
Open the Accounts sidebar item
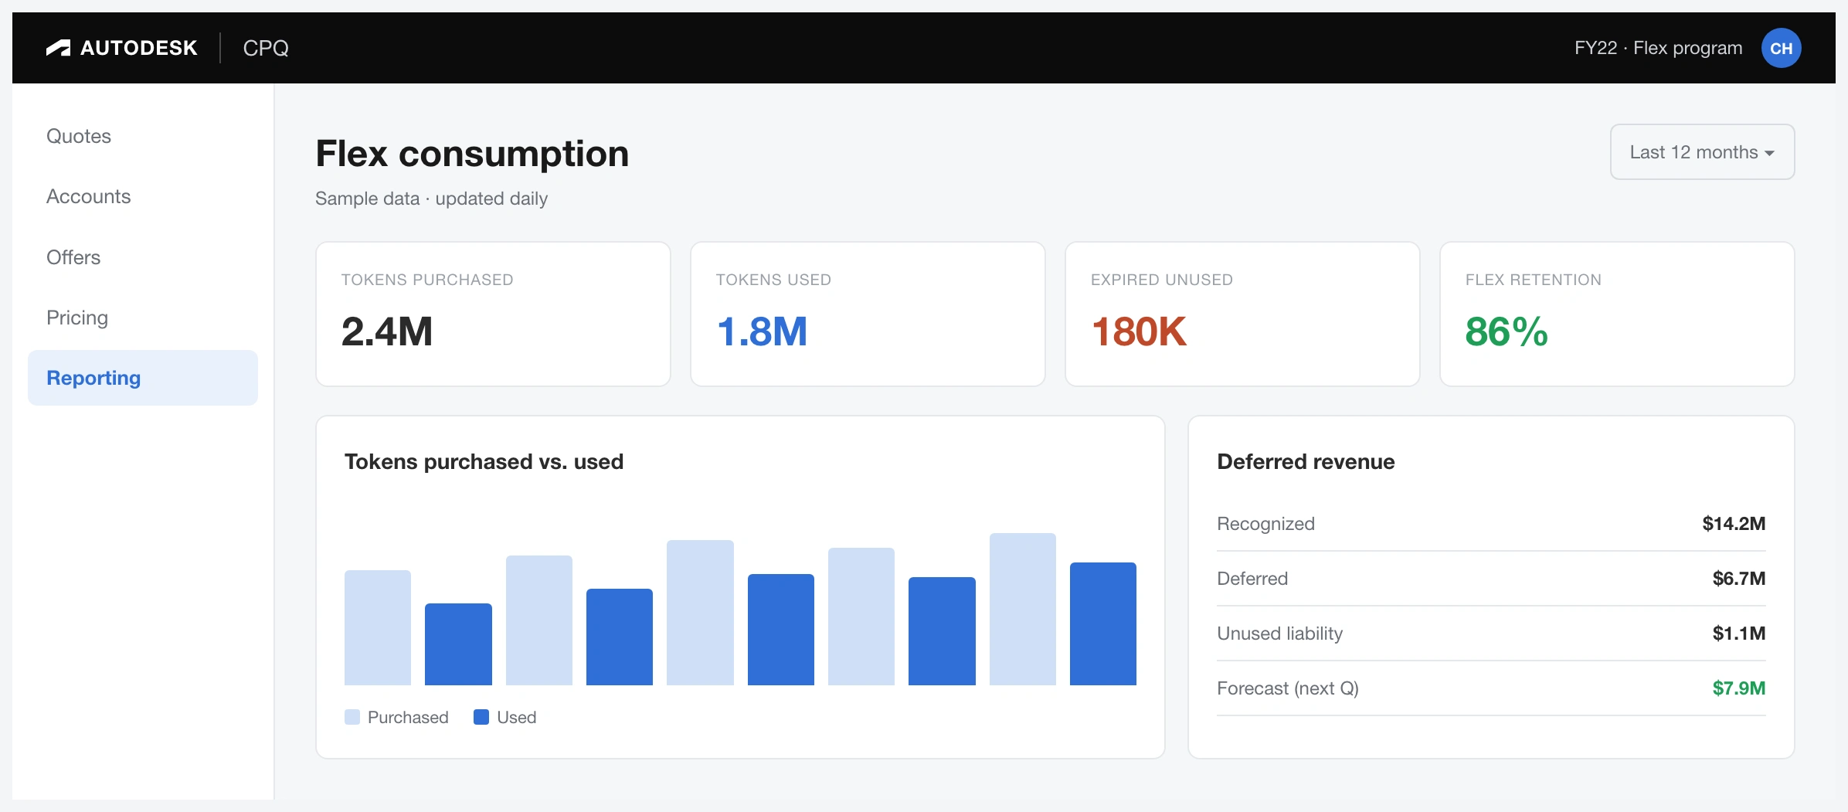click(143, 196)
